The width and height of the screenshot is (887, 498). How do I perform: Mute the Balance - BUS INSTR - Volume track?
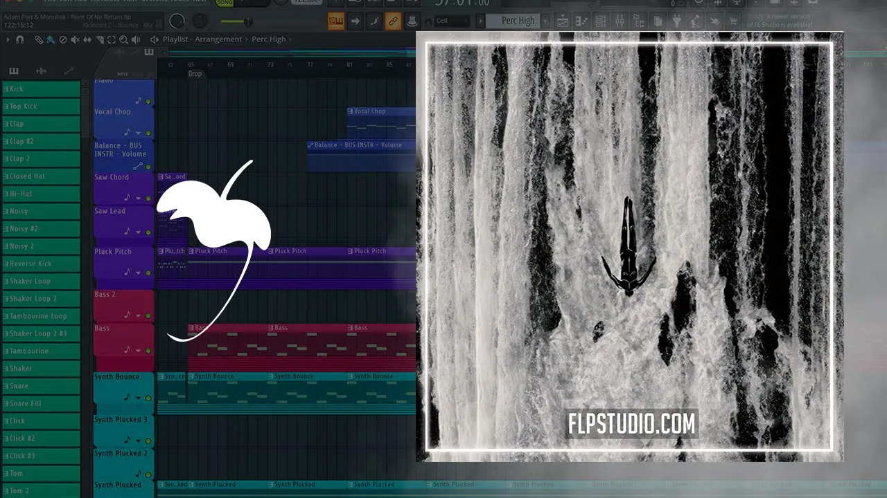click(148, 167)
